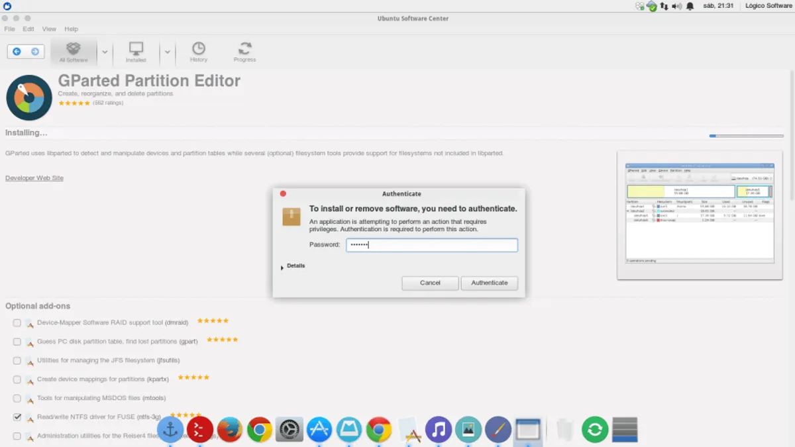
Task: Open the launcher icon at top-left corner
Action: pos(7,6)
